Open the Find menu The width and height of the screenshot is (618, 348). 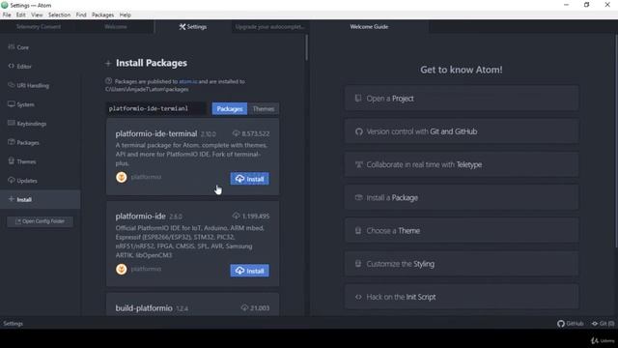coord(81,15)
